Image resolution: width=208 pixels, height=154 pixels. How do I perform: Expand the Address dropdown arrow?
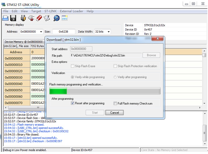pyautogui.click(x=41, y=32)
